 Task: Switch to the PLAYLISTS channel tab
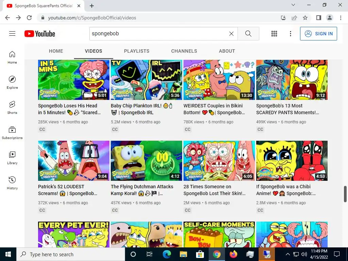(137, 51)
